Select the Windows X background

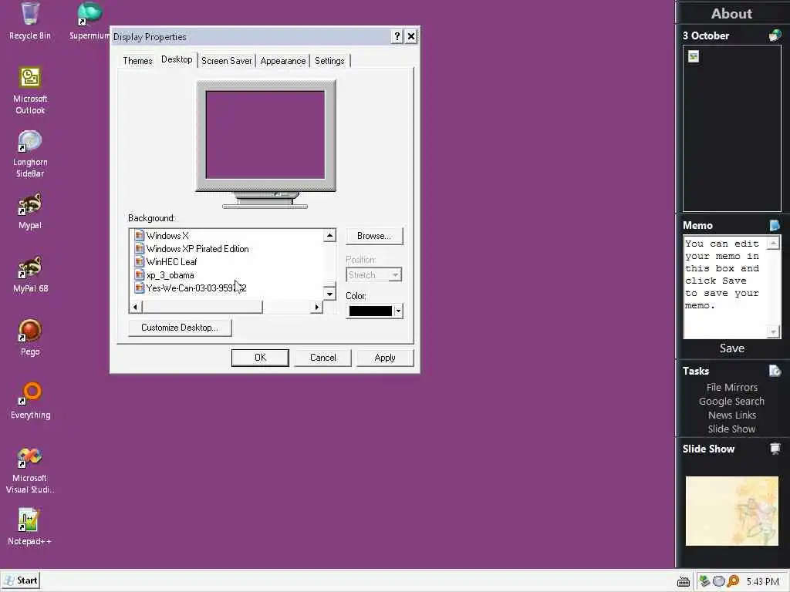pyautogui.click(x=167, y=236)
